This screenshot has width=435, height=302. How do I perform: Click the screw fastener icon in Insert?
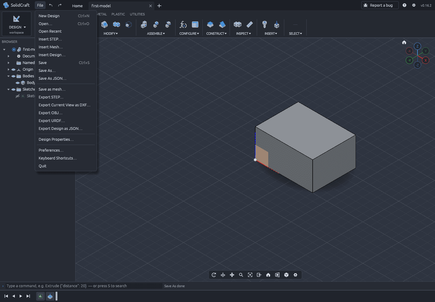coord(265,24)
